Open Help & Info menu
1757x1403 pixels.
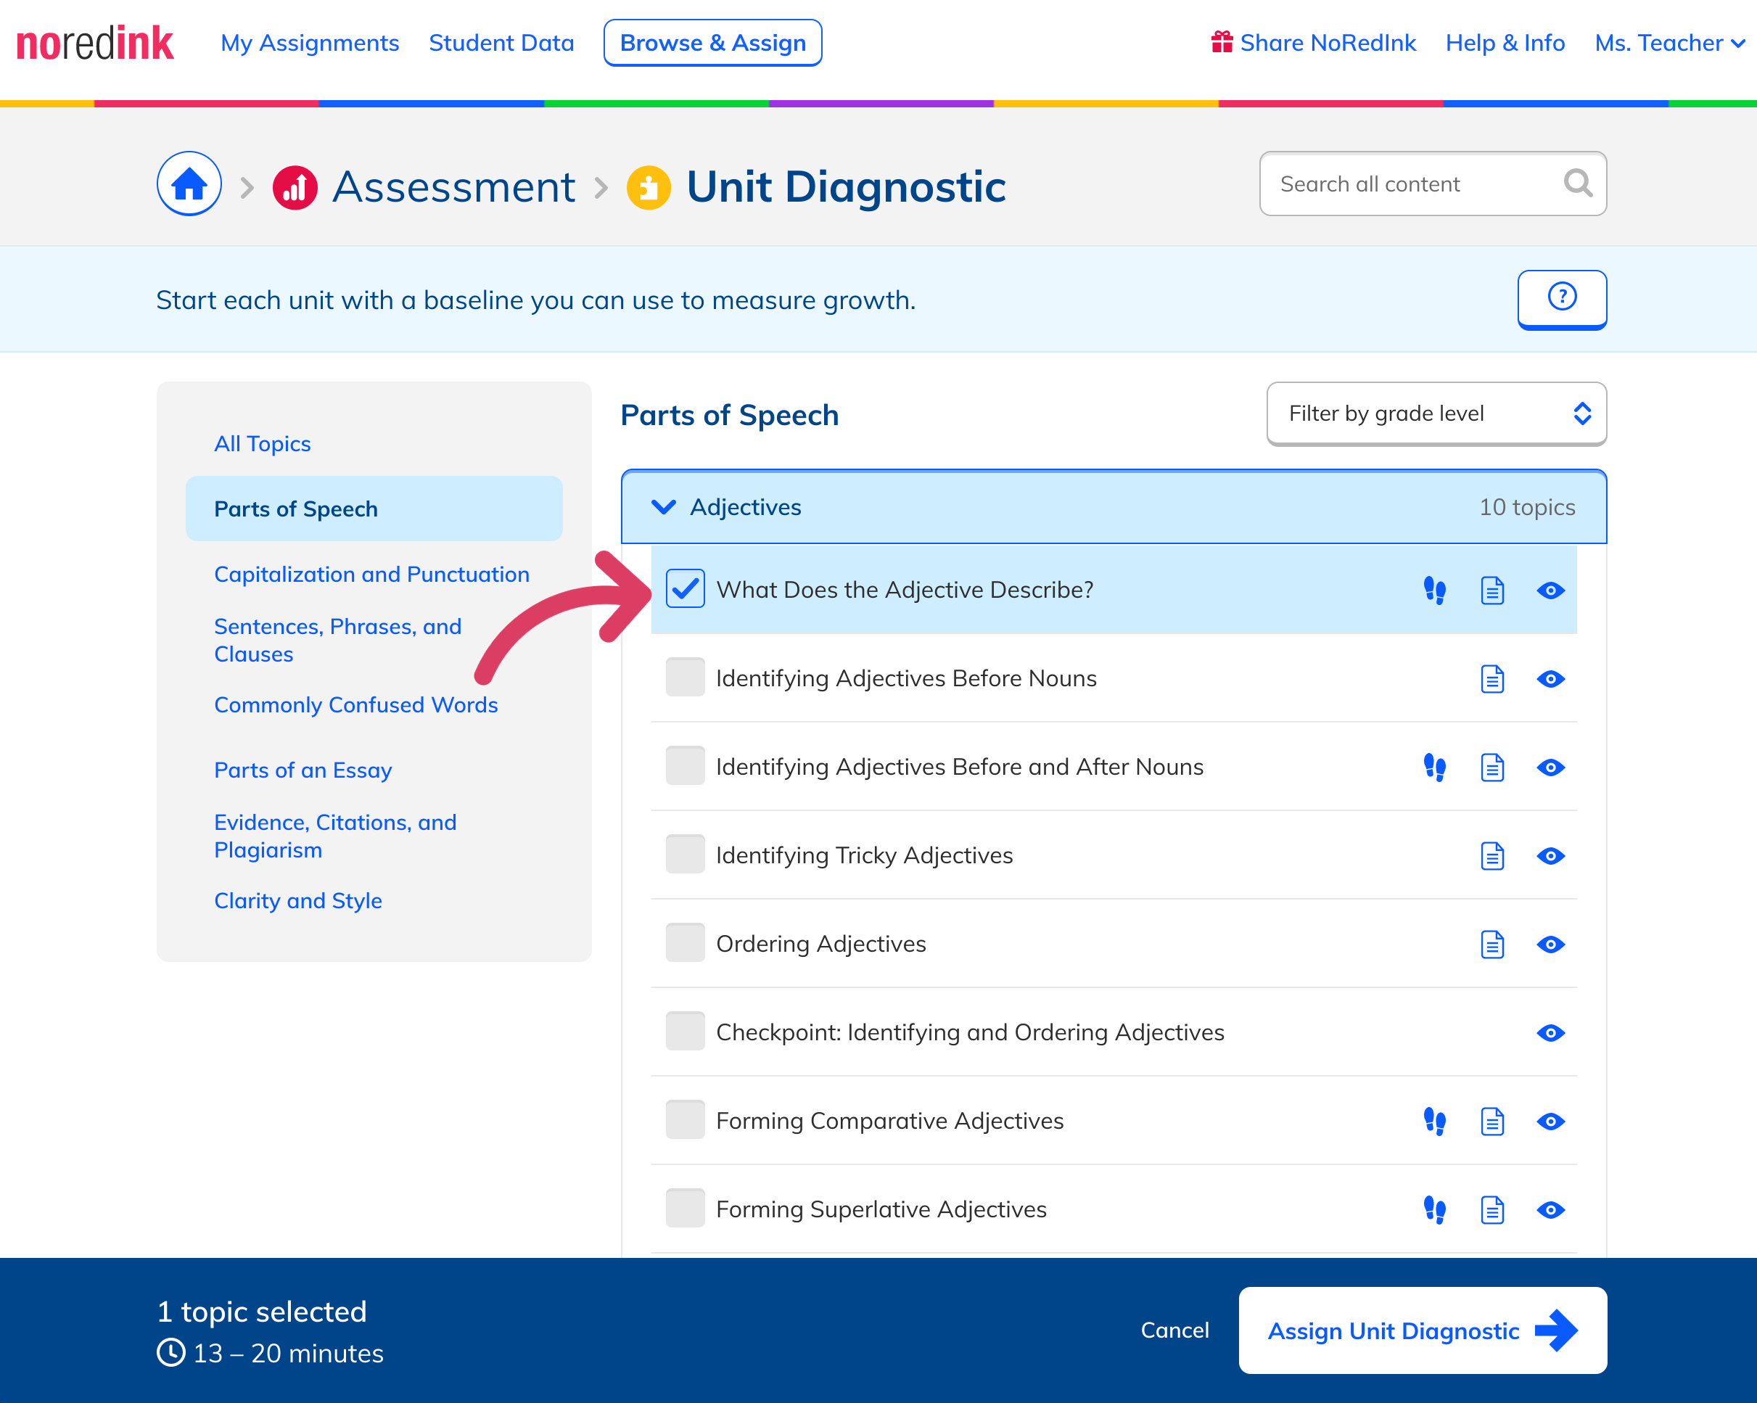(1505, 42)
